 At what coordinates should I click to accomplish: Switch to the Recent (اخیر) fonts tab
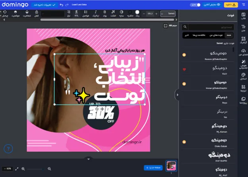(187, 35)
